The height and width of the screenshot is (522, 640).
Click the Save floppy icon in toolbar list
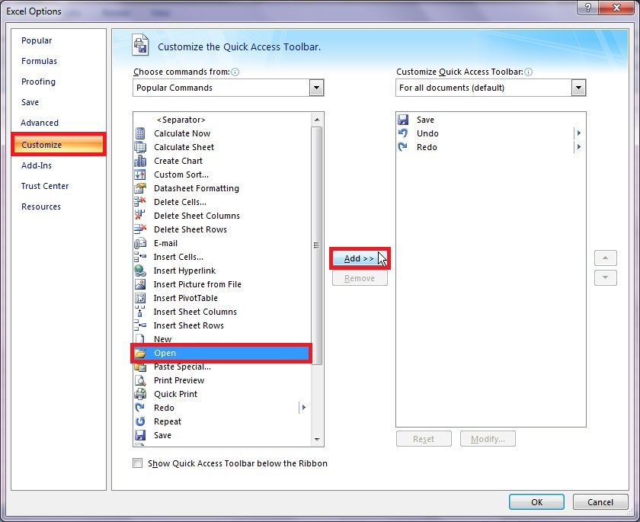[403, 120]
